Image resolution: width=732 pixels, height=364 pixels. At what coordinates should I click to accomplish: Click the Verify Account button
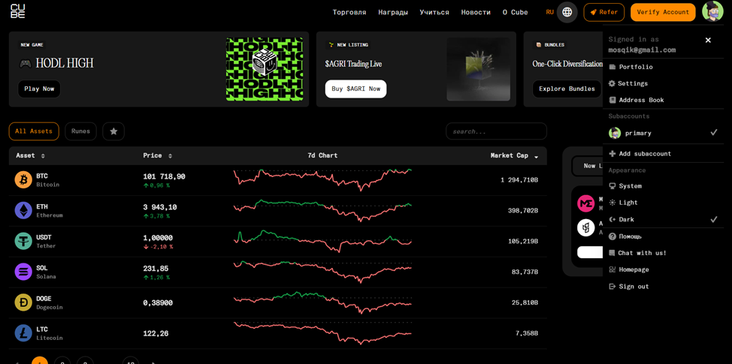coord(663,12)
